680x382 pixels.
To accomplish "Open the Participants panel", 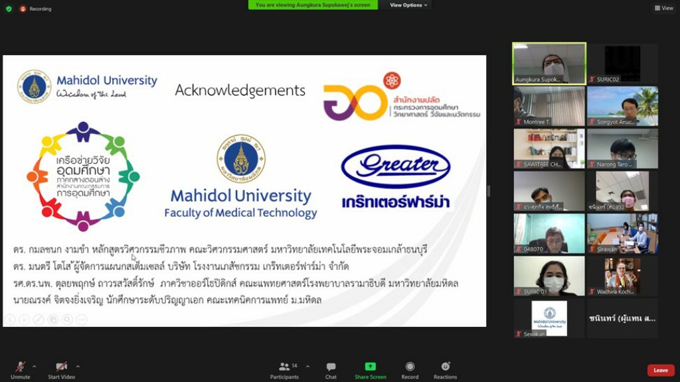I will [x=284, y=371].
